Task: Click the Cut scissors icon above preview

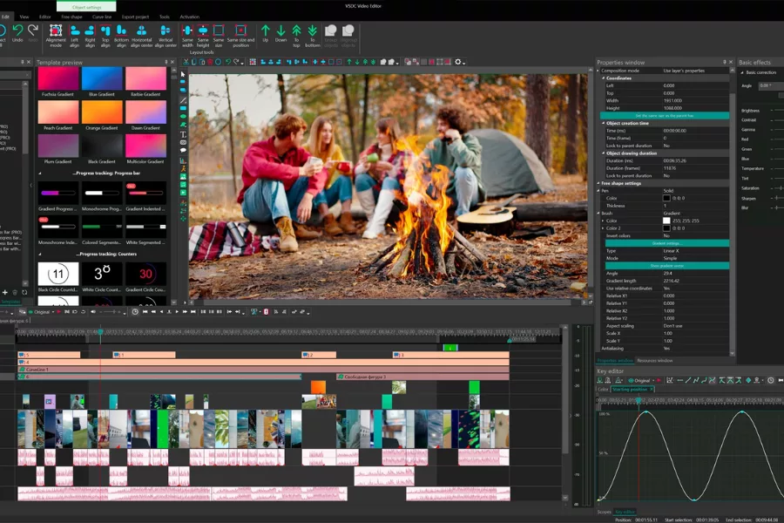Action: point(186,62)
